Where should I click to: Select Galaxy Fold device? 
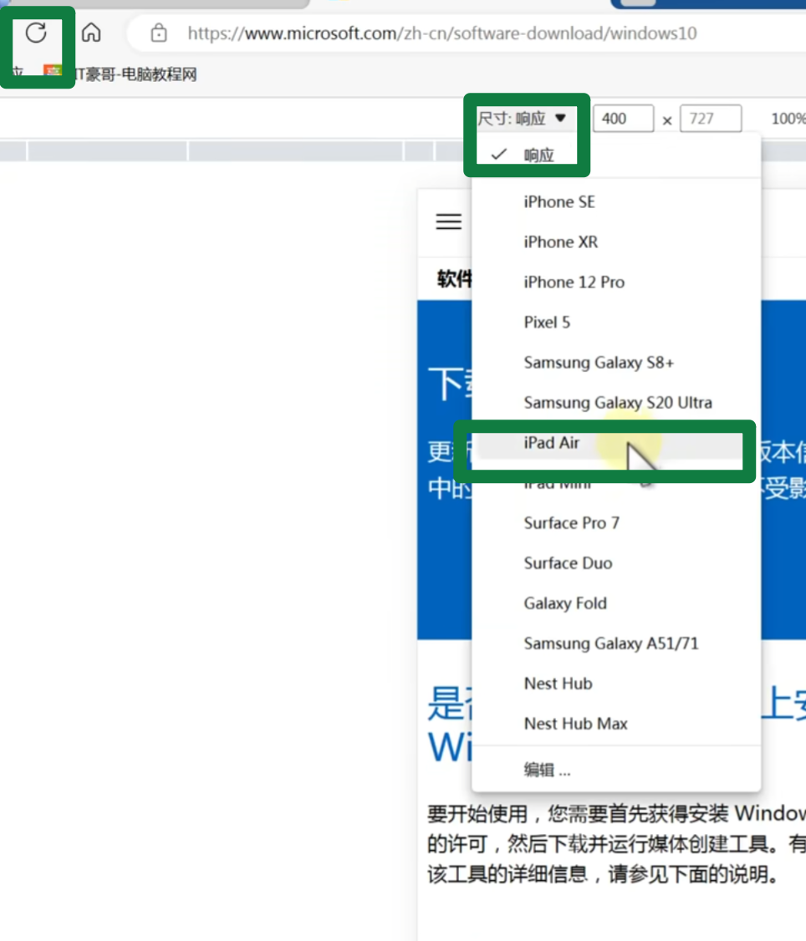616,603
